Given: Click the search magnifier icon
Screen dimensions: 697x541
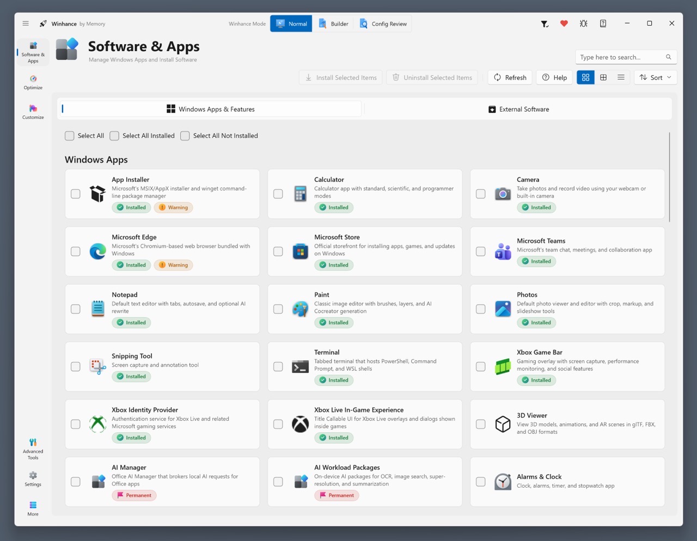Looking at the screenshot, I should click(669, 57).
